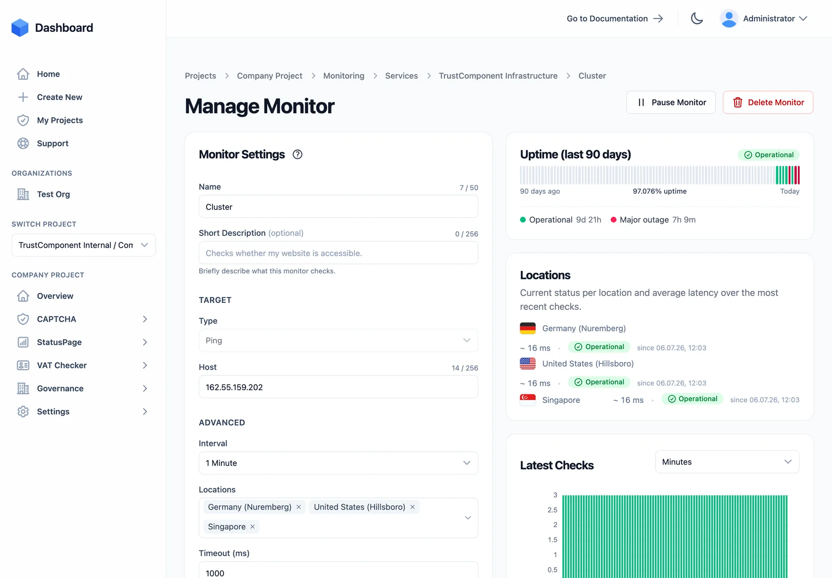This screenshot has width=832, height=578.
Task: Expand the VAT Checker submenu
Action: pos(145,365)
